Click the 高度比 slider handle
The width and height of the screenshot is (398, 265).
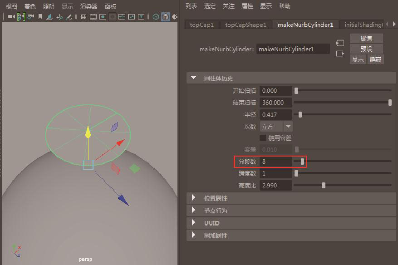(323, 185)
